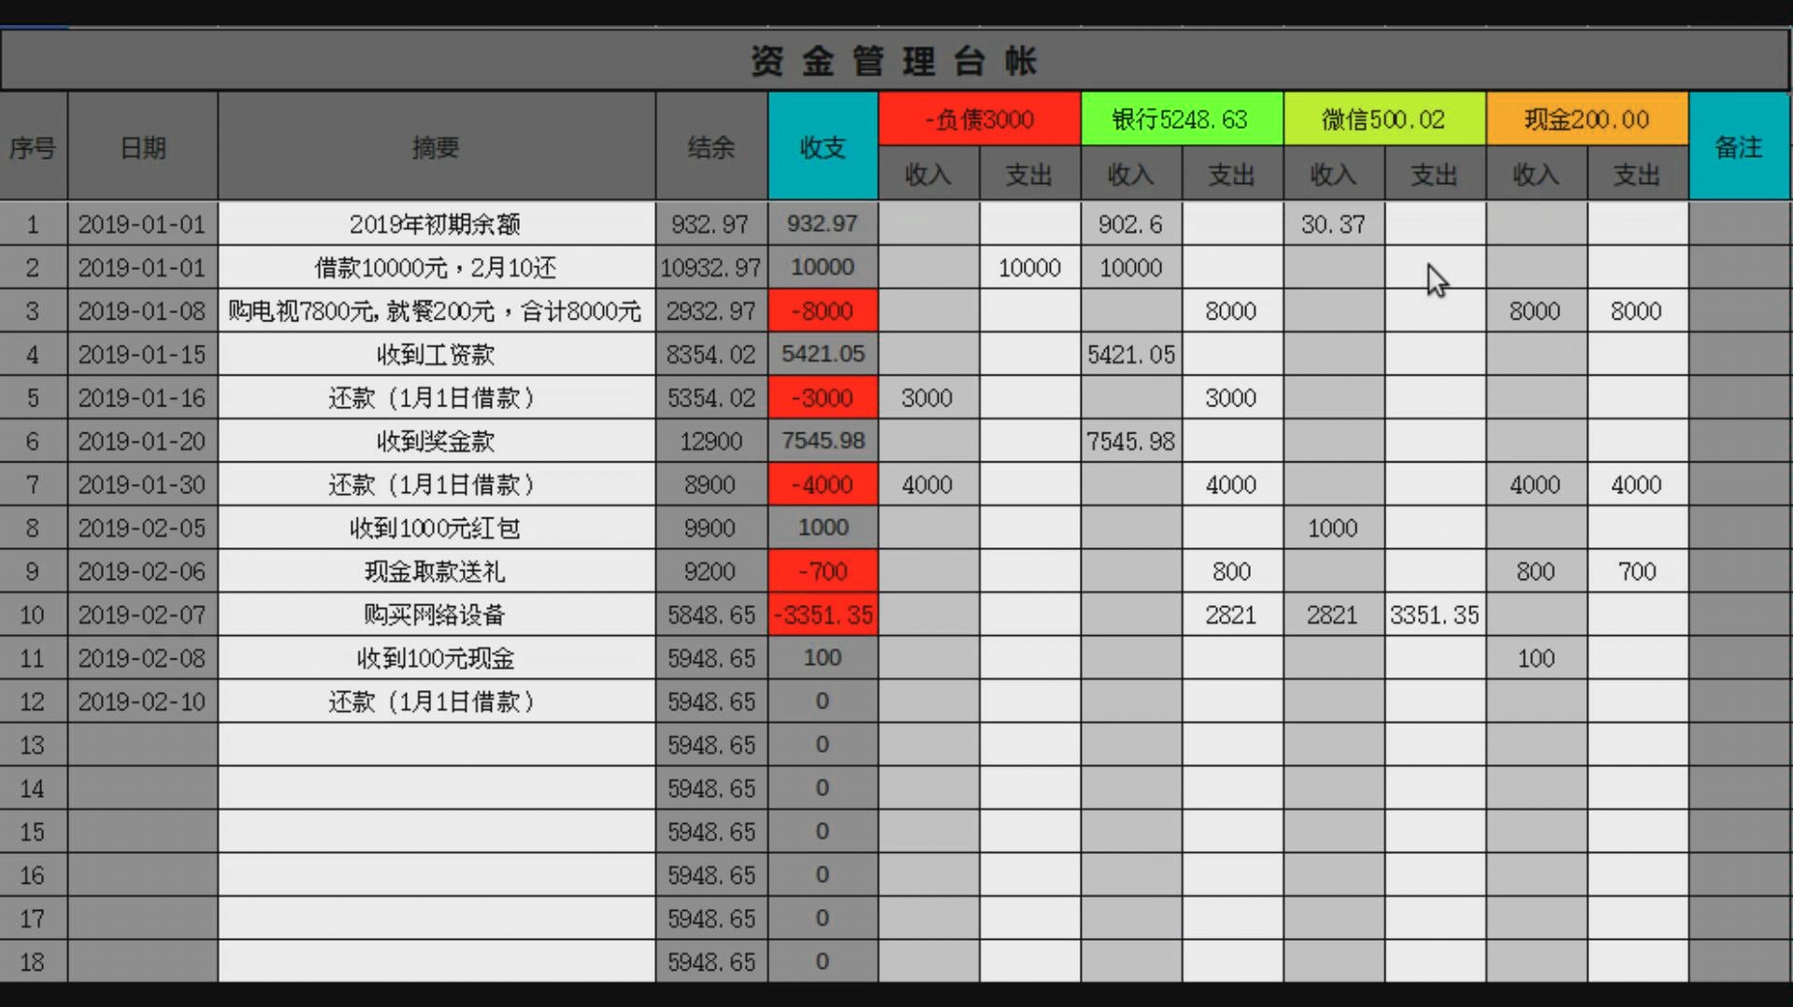
Task: Select the 购电视7800元 summary cell
Action: (x=437, y=311)
